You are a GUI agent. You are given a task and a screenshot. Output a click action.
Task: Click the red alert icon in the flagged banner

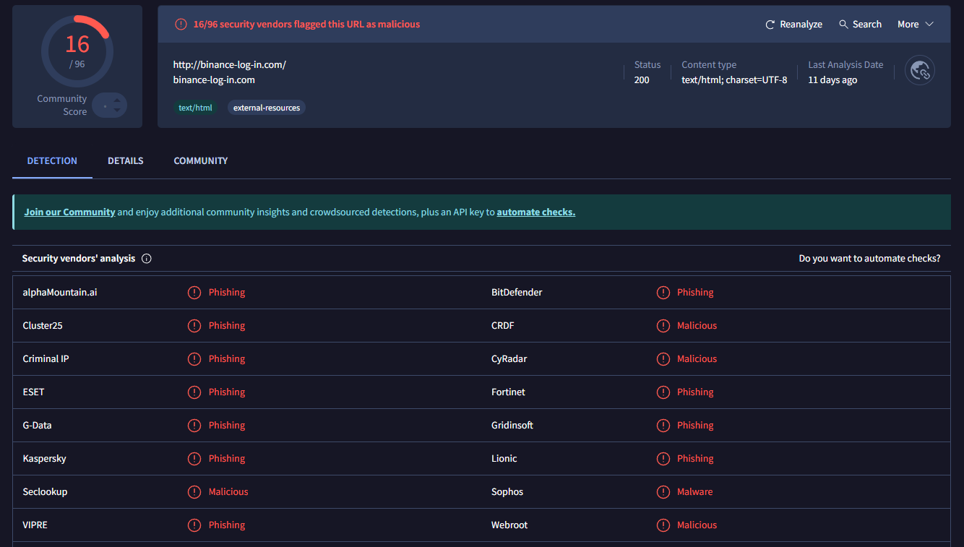[181, 25]
